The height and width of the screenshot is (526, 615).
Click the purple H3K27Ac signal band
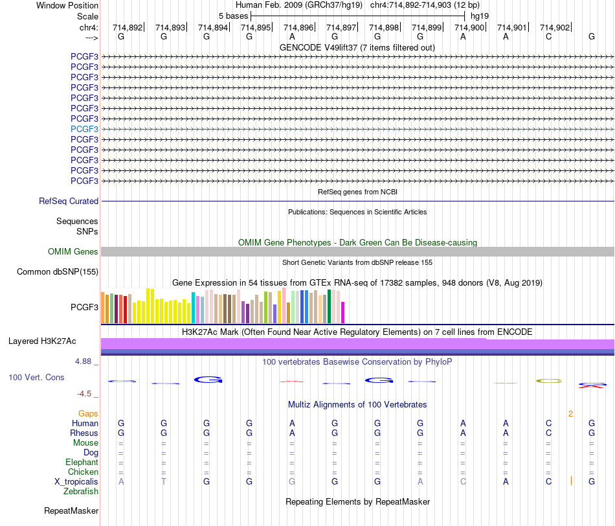click(357, 344)
